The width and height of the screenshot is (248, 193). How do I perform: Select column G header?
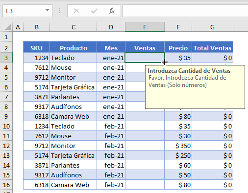pyautogui.click(x=212, y=27)
